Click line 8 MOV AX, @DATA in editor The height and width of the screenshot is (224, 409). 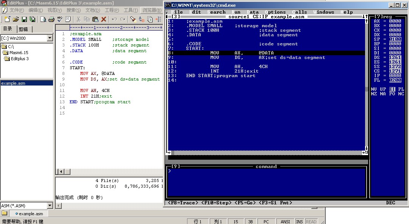97,73
